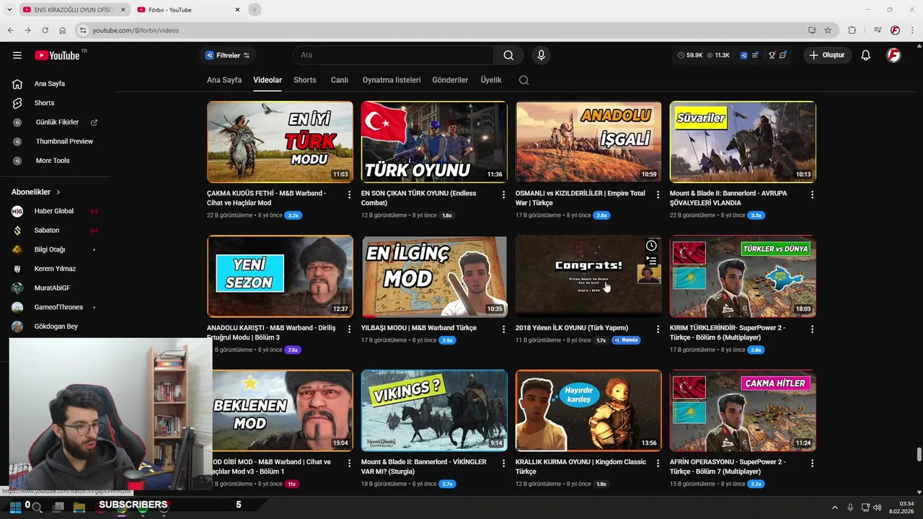The image size is (923, 519).
Task: Open Chrome extensions puzzle icon
Action: [852, 30]
